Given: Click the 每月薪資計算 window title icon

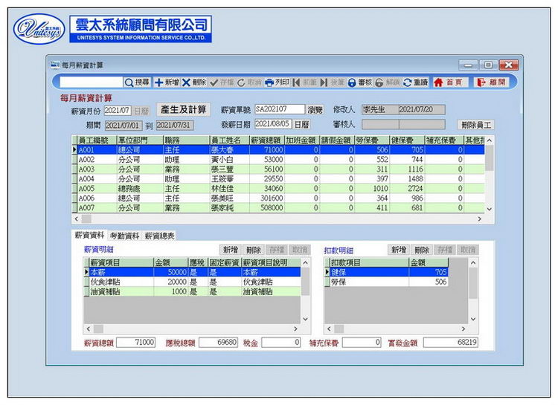Looking at the screenshot, I should coord(55,65).
